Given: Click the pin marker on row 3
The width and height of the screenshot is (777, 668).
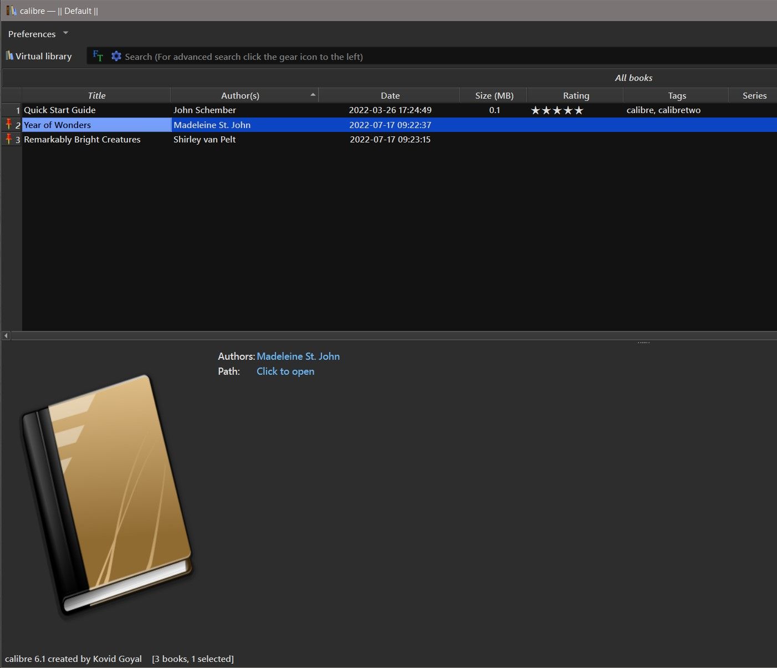Looking at the screenshot, I should pos(8,139).
